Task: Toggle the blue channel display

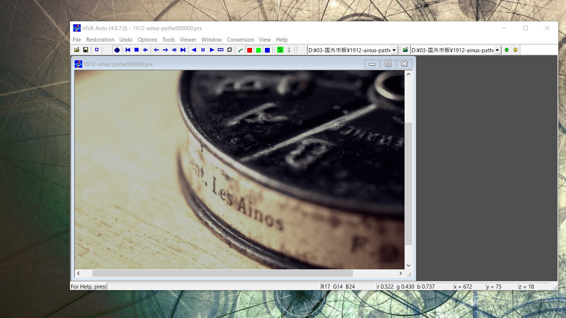Action: tap(267, 50)
